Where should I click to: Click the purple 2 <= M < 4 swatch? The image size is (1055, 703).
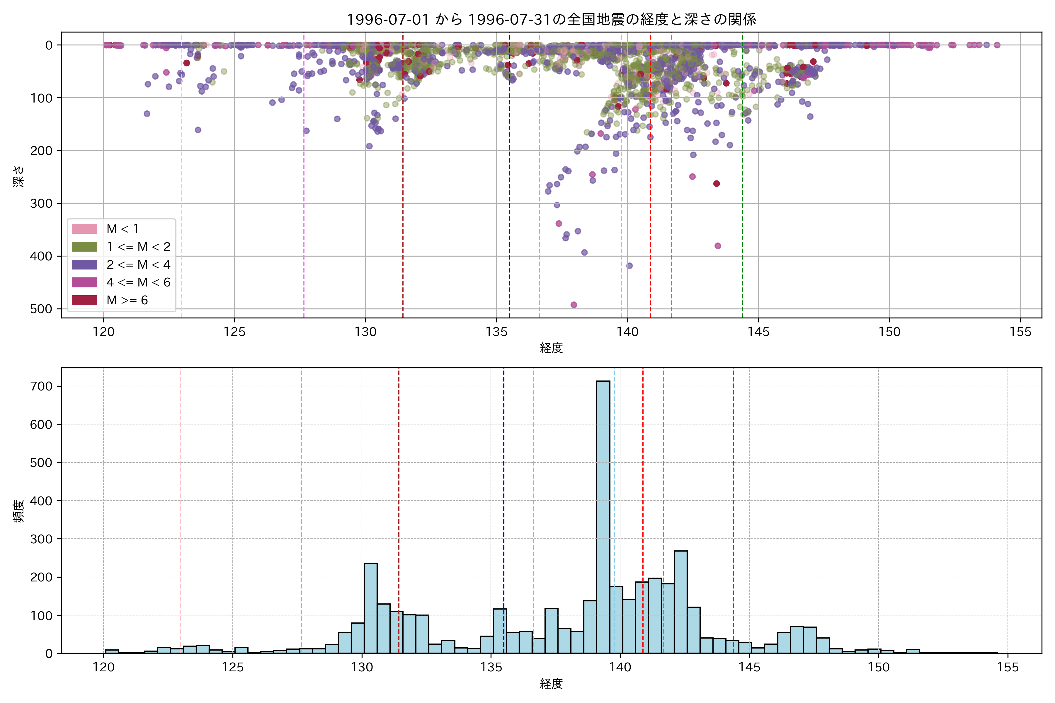pyautogui.click(x=84, y=265)
